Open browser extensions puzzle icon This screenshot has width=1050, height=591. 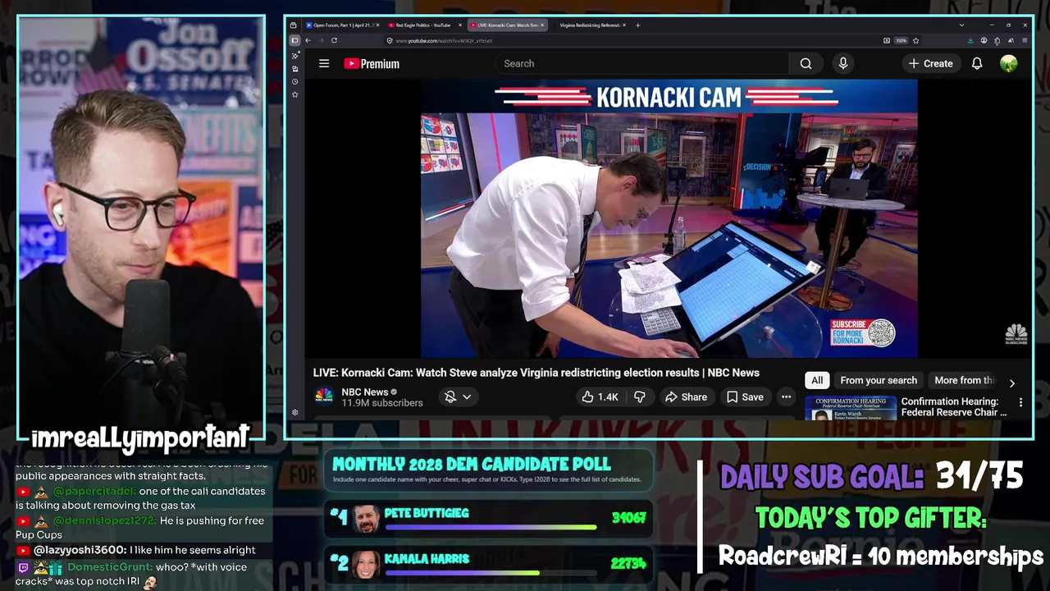[x=997, y=40]
